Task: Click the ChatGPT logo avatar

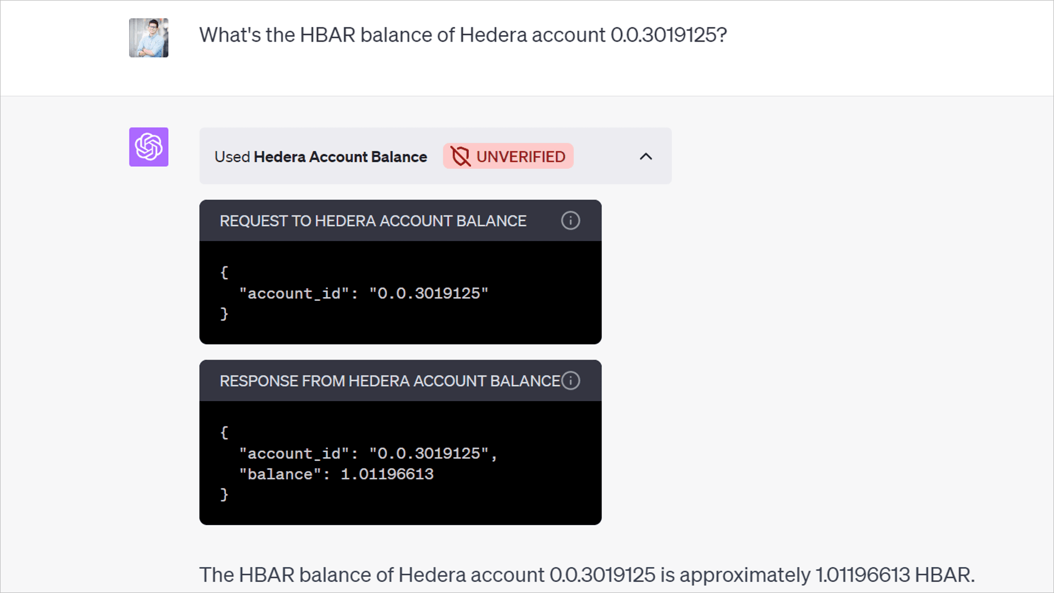Action: coord(149,147)
